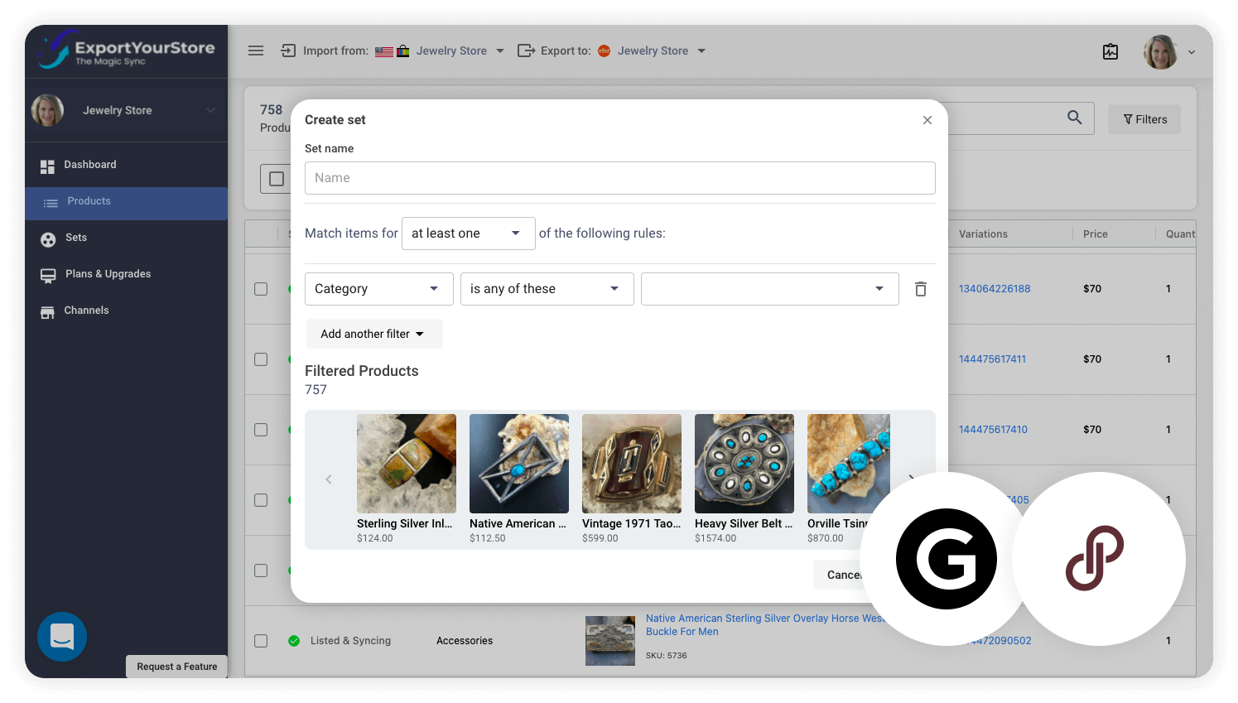Click the Plans & Upgrades icon
Viewport: 1238px width, 703px height.
click(48, 276)
